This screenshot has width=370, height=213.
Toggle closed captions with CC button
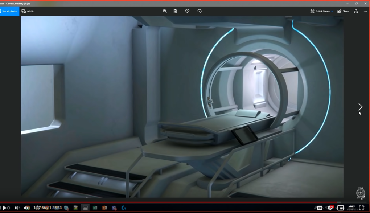320,208
